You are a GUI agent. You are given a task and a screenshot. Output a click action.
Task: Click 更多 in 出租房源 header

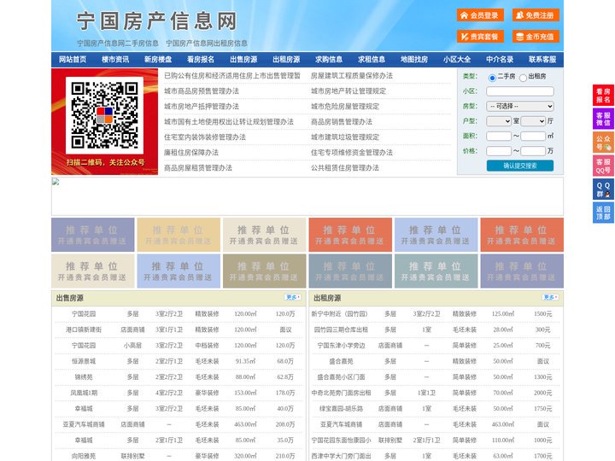[x=550, y=298]
